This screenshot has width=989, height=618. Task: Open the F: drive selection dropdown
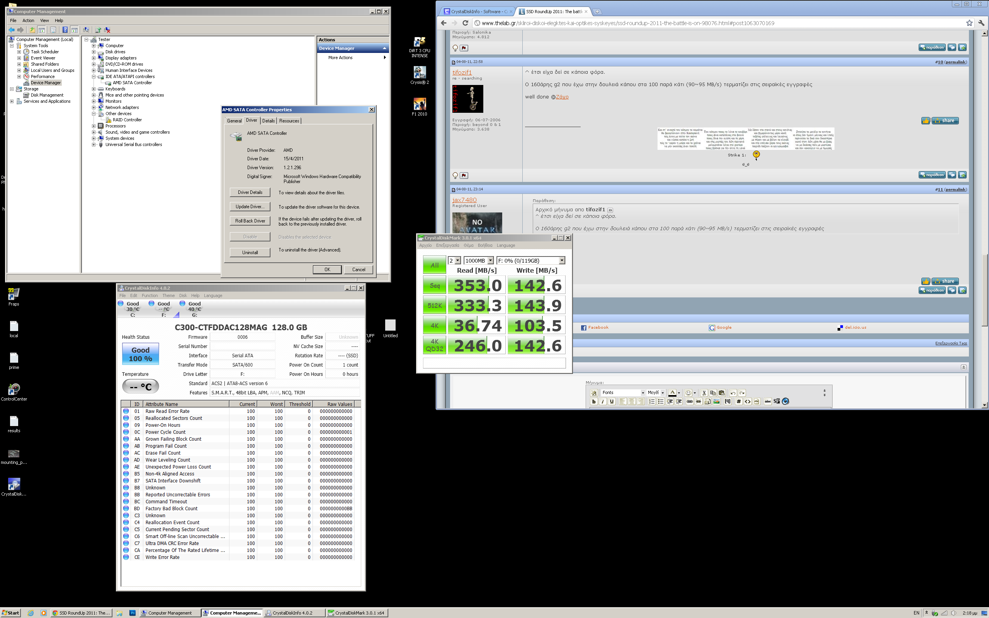[x=562, y=260]
